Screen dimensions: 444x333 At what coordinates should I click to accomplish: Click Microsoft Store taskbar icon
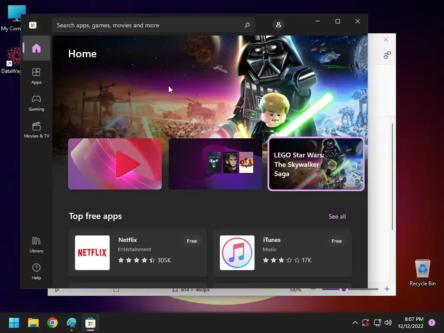click(90, 323)
